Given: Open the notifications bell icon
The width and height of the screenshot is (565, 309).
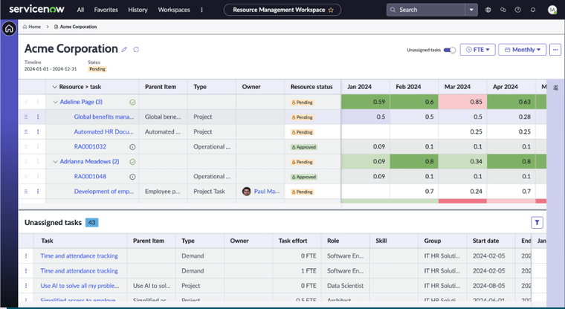Looking at the screenshot, I should tap(533, 10).
